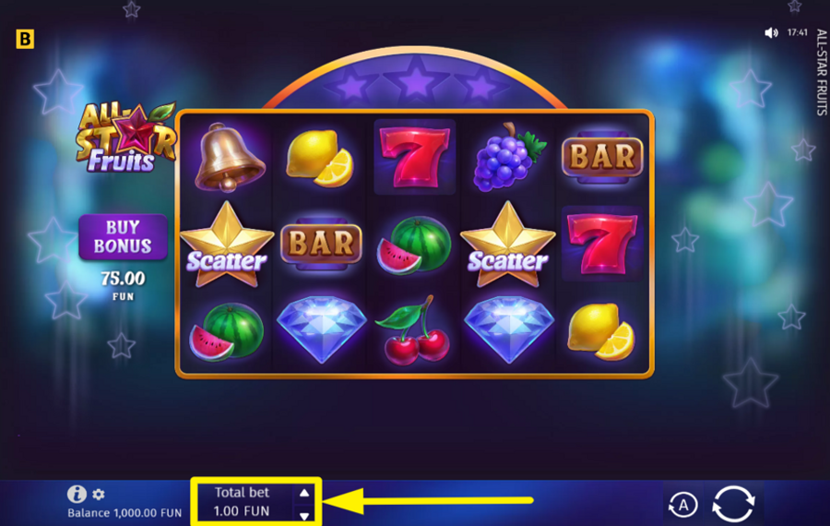Click the golden bell symbol
This screenshot has height=526, width=830.
[x=229, y=157]
